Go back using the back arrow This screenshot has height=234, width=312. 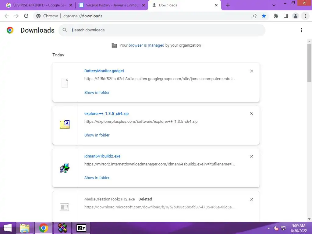(x=7, y=16)
